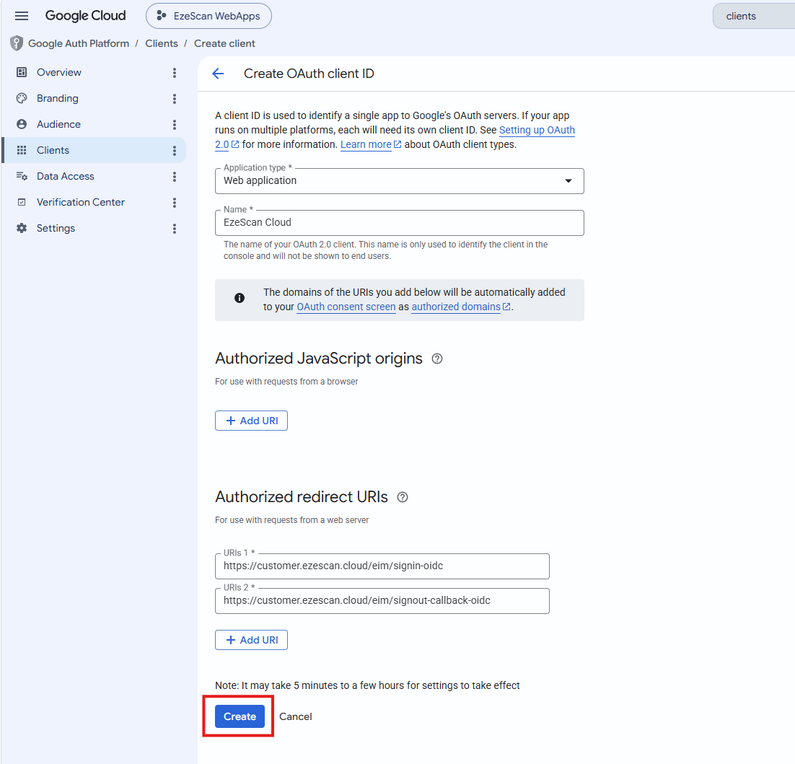Click the Overview dashboard icon
The image size is (795, 764).
pos(22,72)
